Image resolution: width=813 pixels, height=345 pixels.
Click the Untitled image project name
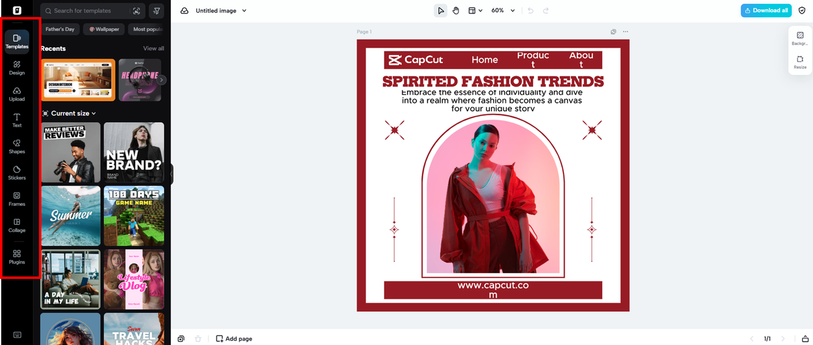(x=215, y=11)
